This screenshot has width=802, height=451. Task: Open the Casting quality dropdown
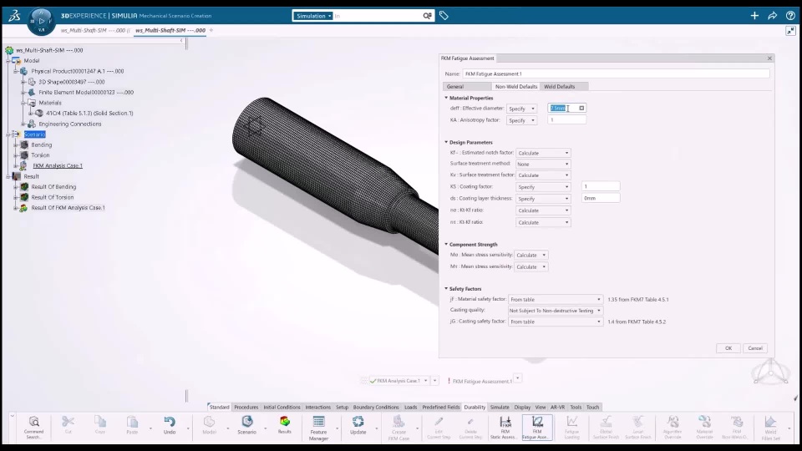[556, 311]
